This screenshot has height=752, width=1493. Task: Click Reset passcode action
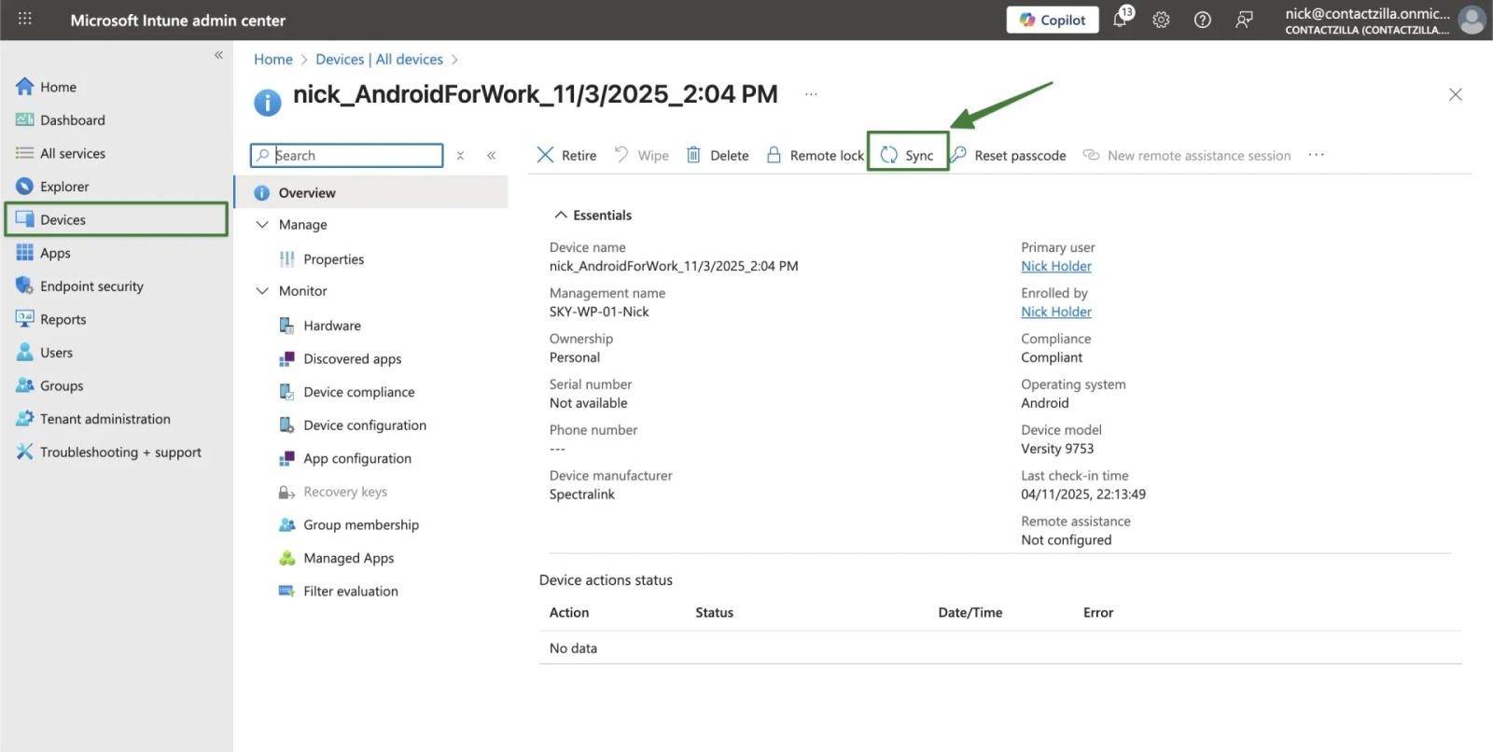(1009, 155)
